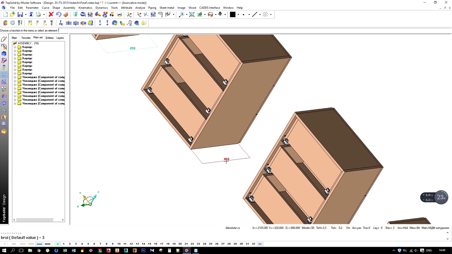Click the Open file folder icon
This screenshot has height=254, width=452.
click(13, 14)
